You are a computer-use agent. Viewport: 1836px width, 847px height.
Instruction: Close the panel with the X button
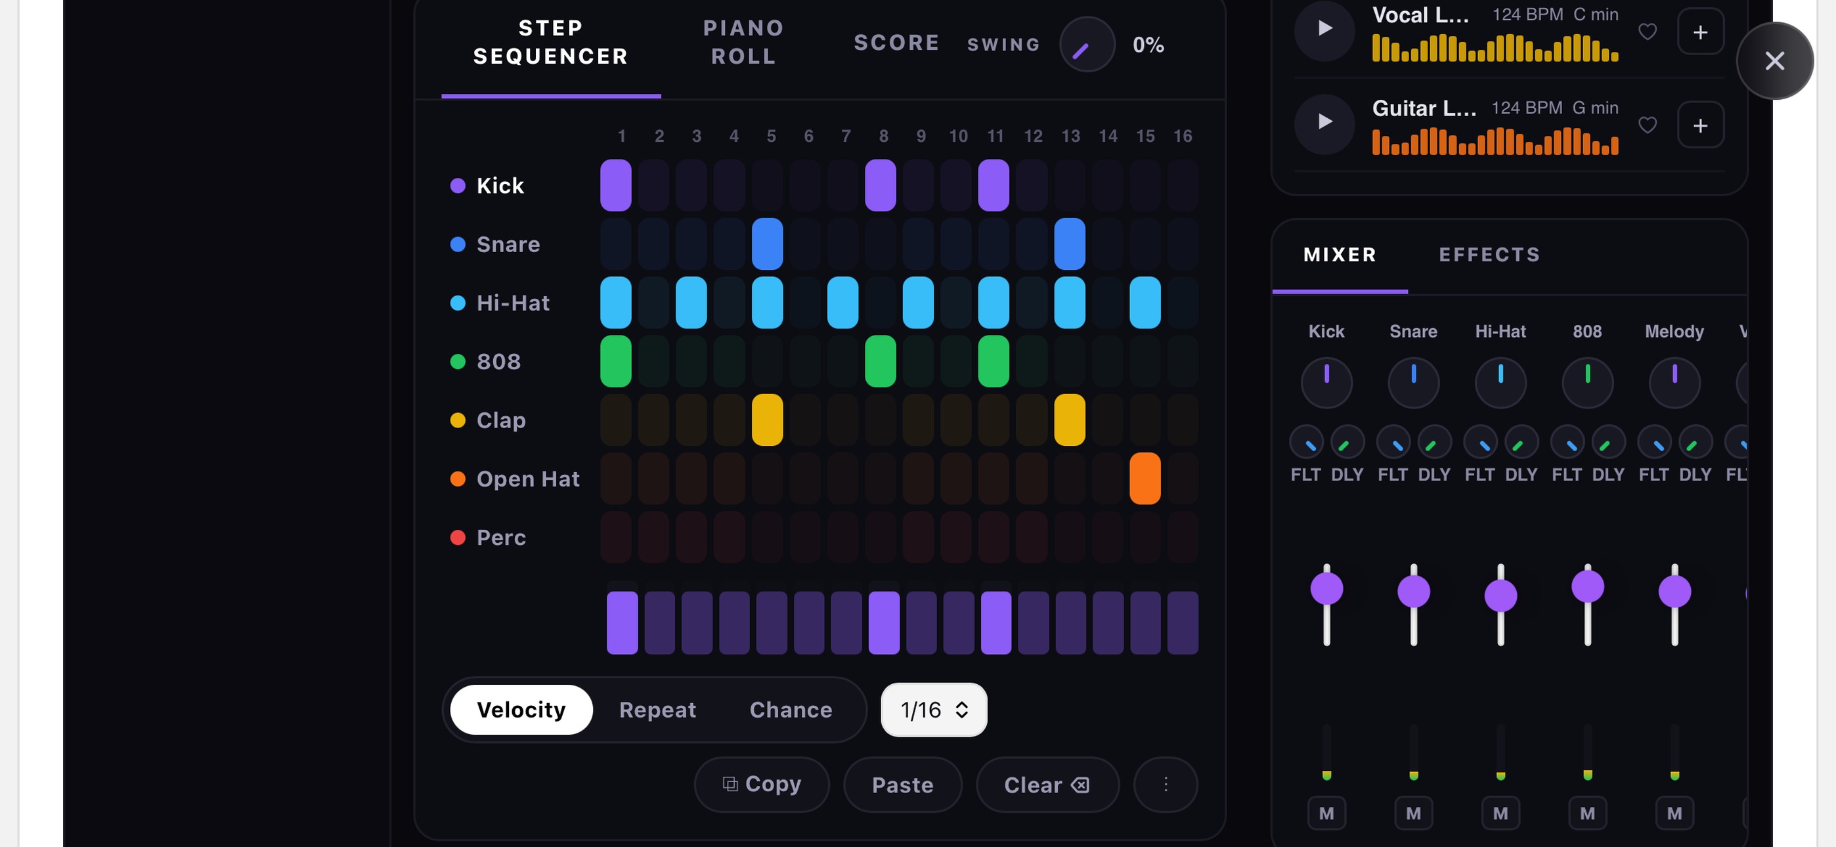[1775, 60]
